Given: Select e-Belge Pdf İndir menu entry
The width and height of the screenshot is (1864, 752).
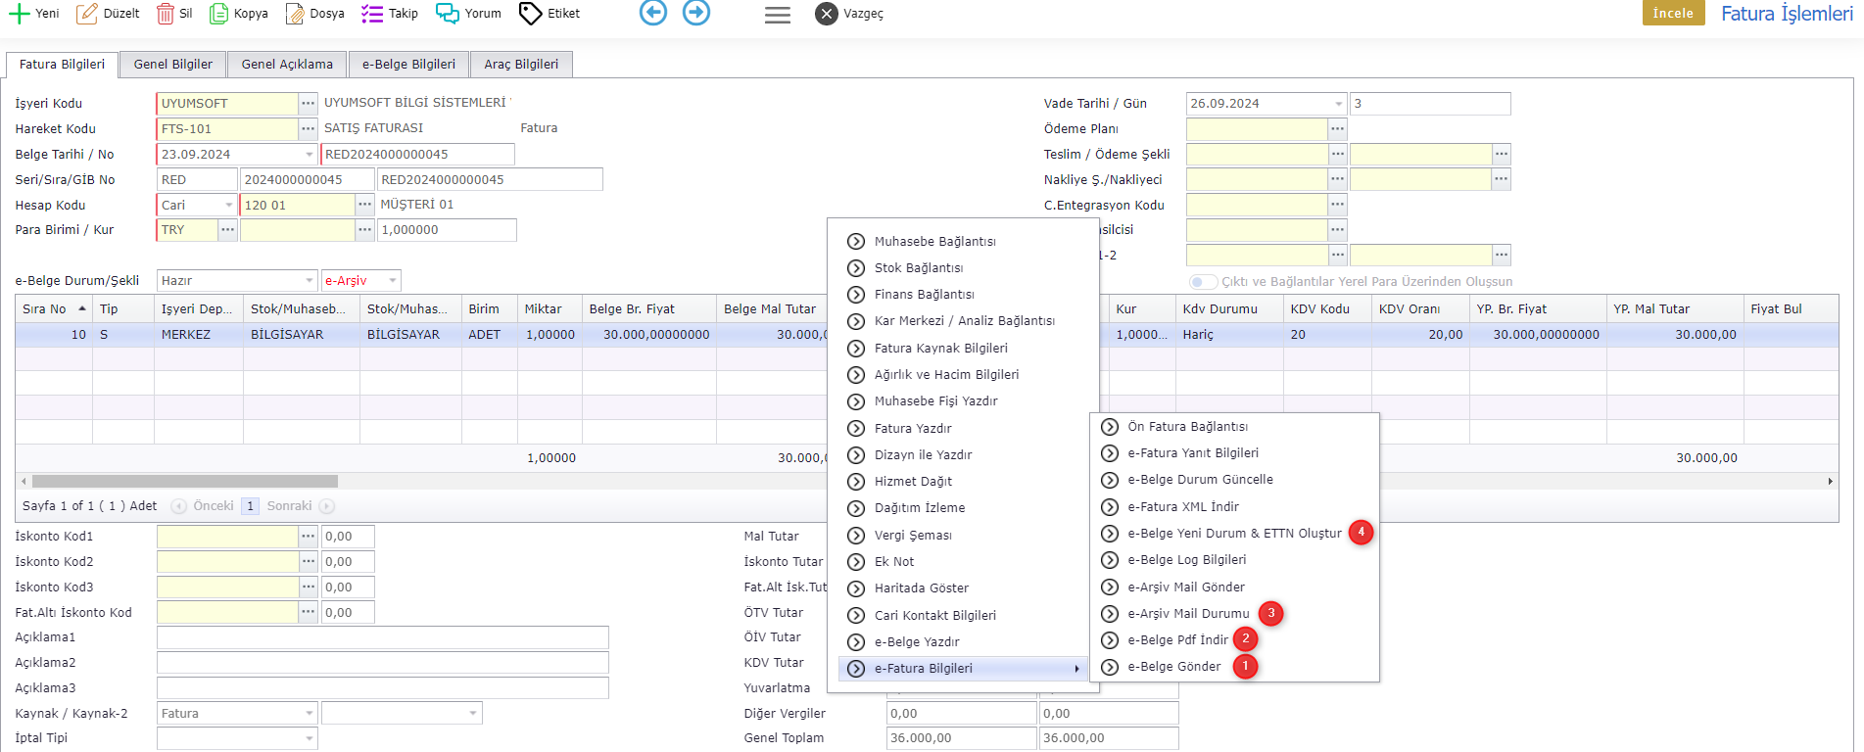Looking at the screenshot, I should click(x=1177, y=640).
